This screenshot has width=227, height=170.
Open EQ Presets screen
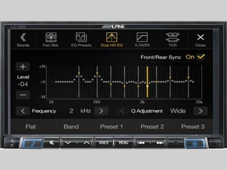point(81,40)
